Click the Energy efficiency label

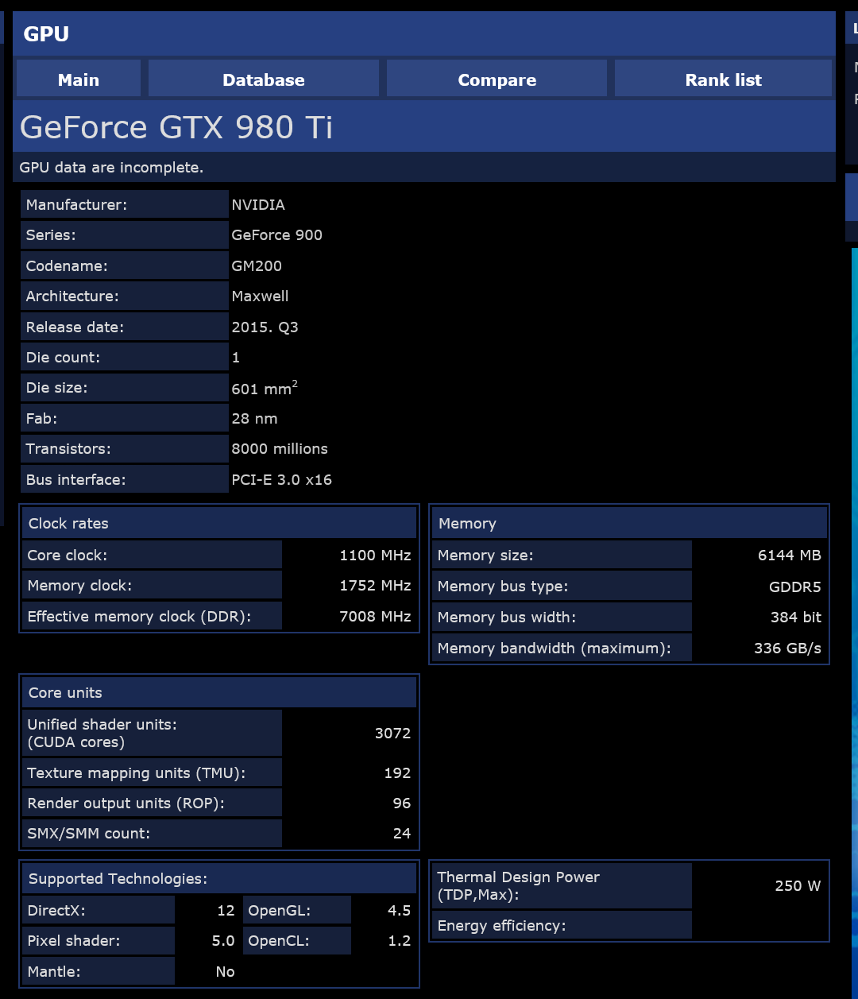[501, 926]
